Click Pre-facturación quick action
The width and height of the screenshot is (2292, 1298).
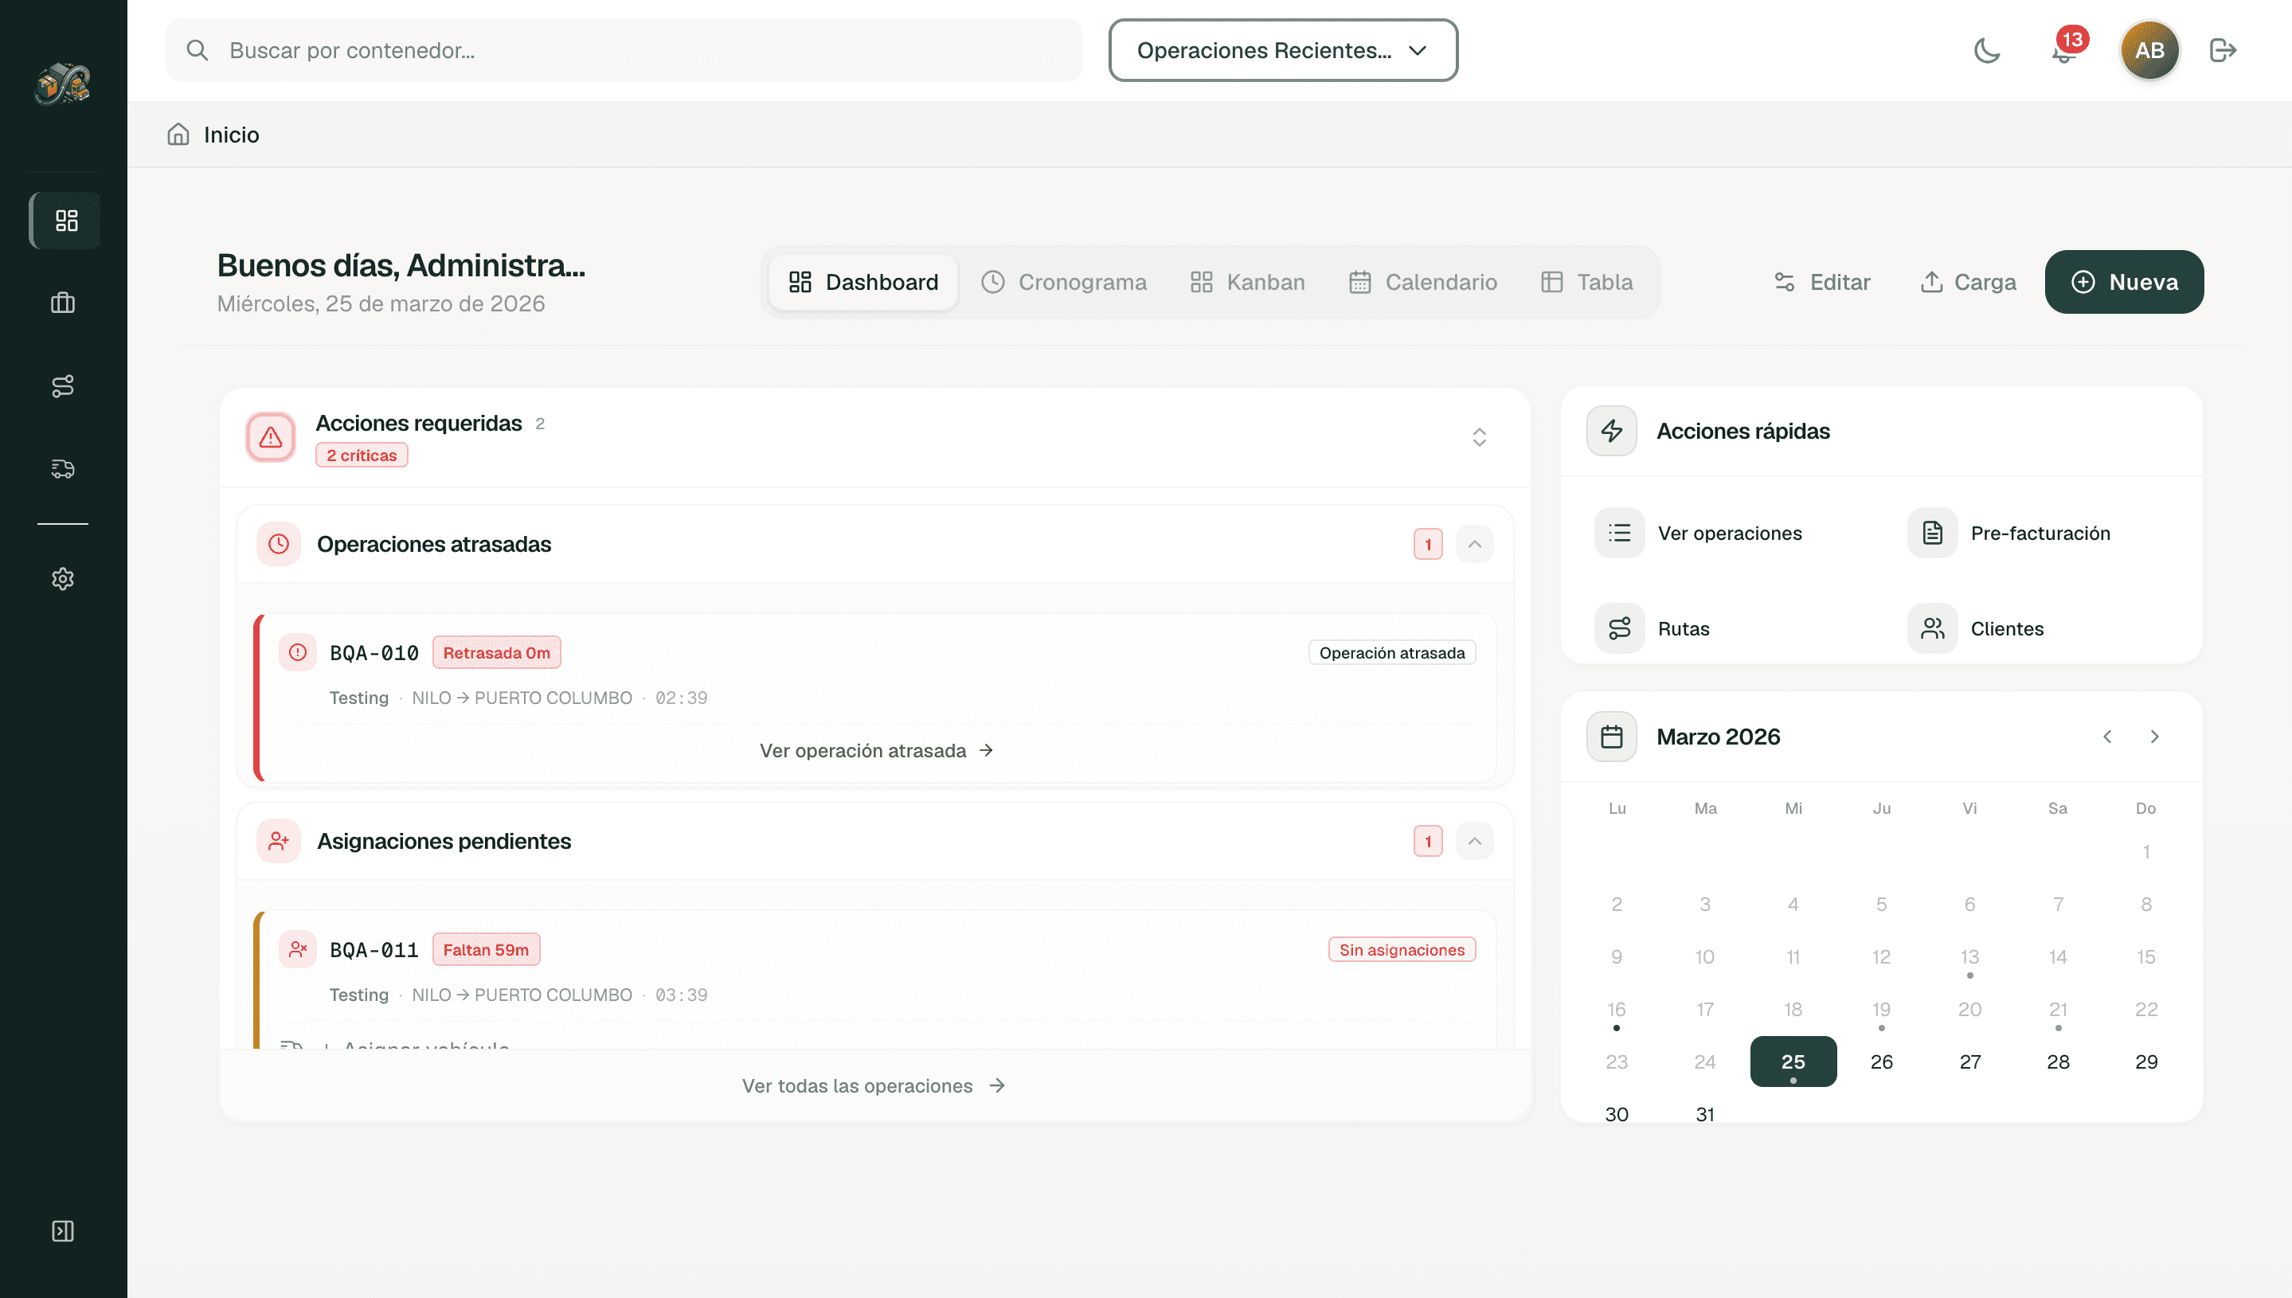[x=2009, y=533]
